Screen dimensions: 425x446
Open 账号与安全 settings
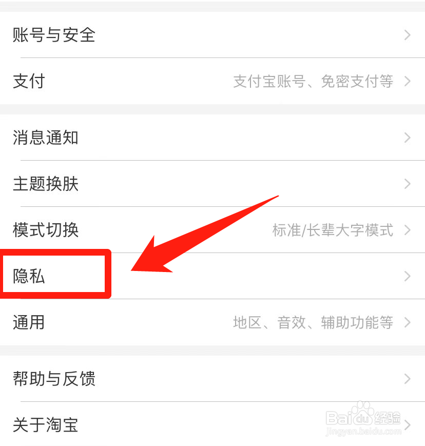coord(212,35)
